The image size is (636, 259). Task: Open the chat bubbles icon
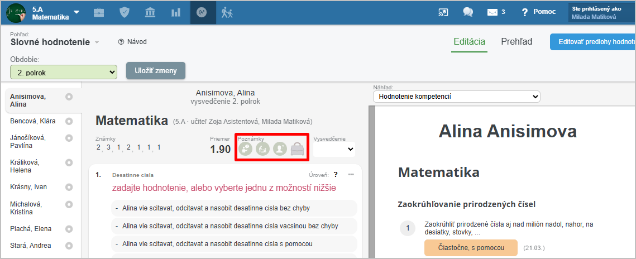[x=468, y=12]
